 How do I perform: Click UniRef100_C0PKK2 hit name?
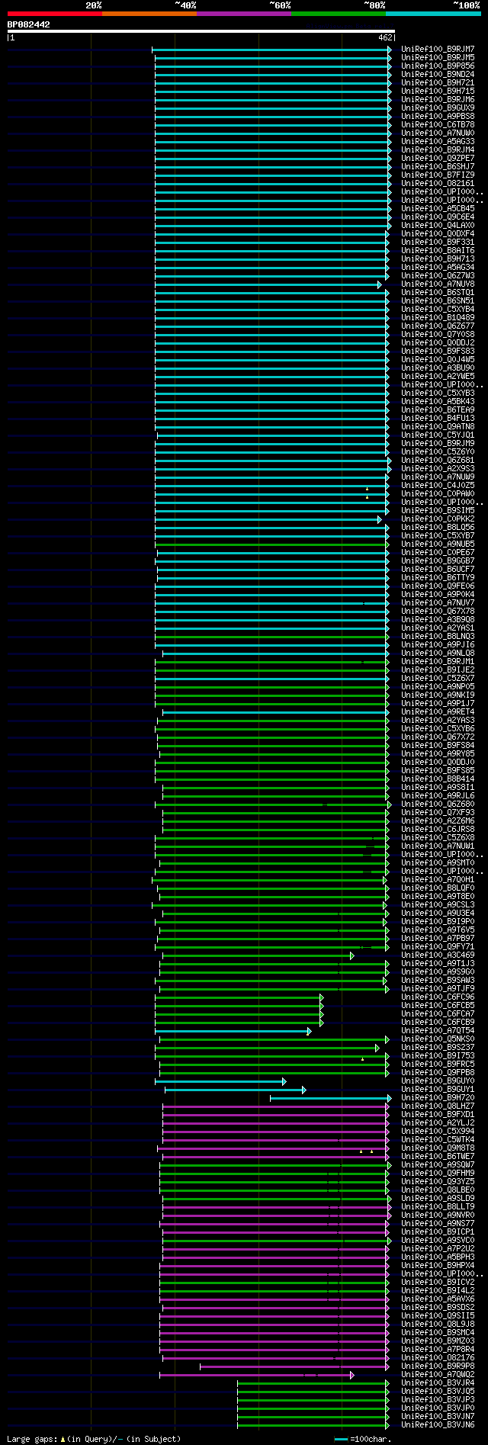click(438, 519)
